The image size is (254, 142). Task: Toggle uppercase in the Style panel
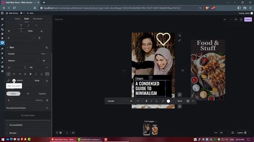(x=47, y=74)
